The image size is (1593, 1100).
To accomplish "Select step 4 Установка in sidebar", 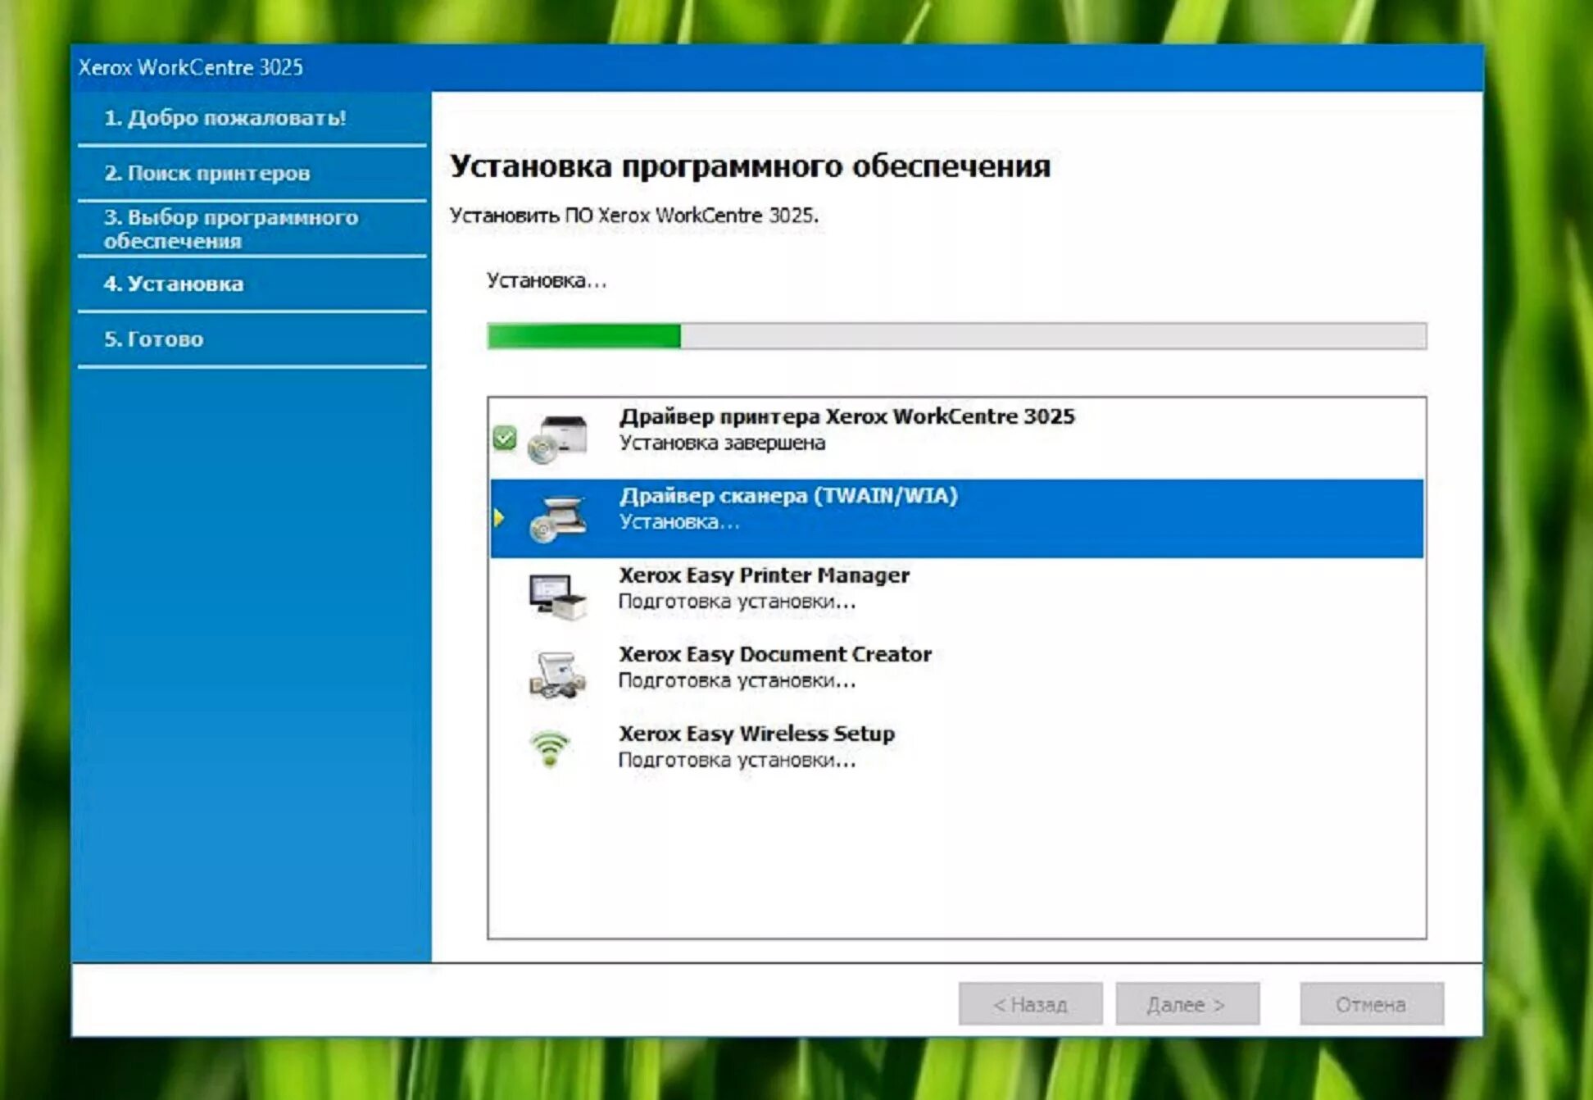I will click(x=252, y=284).
